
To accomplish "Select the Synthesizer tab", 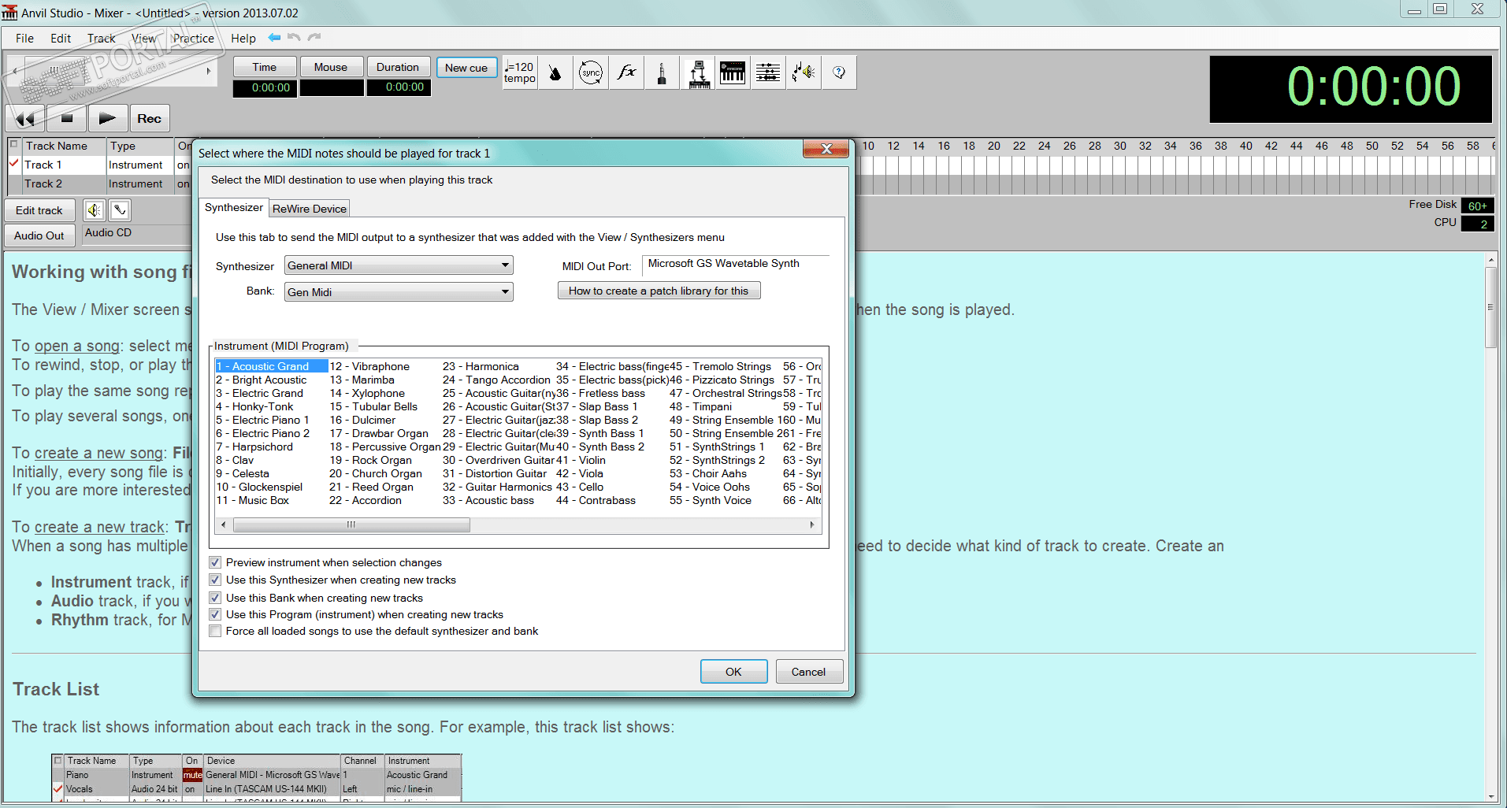I will click(x=234, y=207).
